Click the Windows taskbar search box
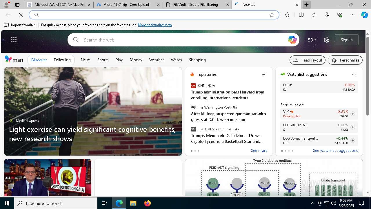371x209 pixels. click(56, 203)
